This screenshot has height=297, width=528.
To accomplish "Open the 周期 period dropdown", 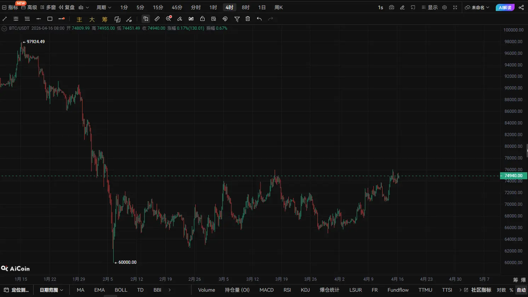I will coord(104,7).
